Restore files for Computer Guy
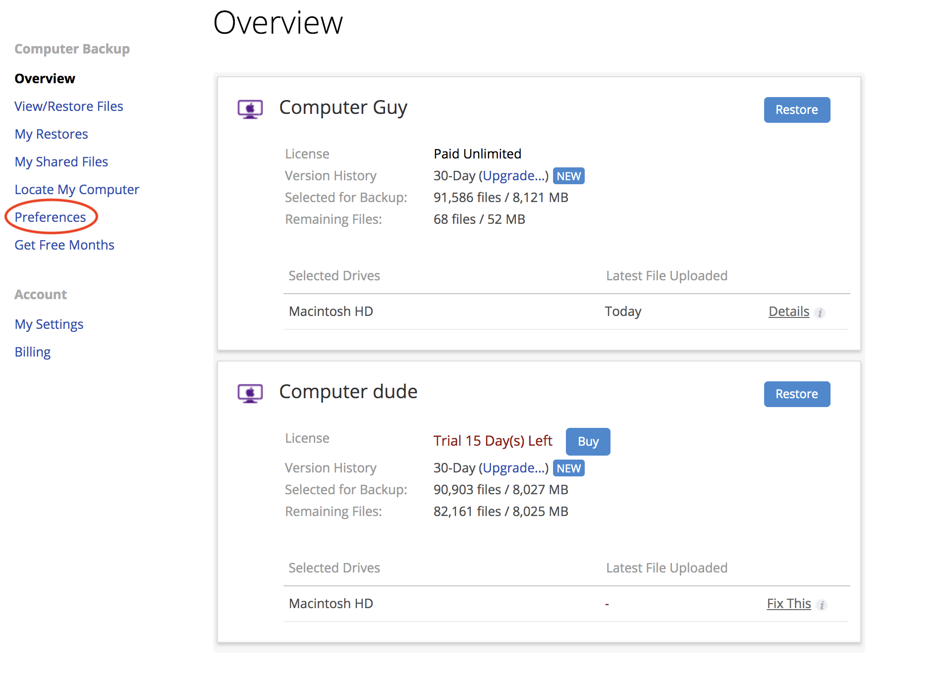 797,109
